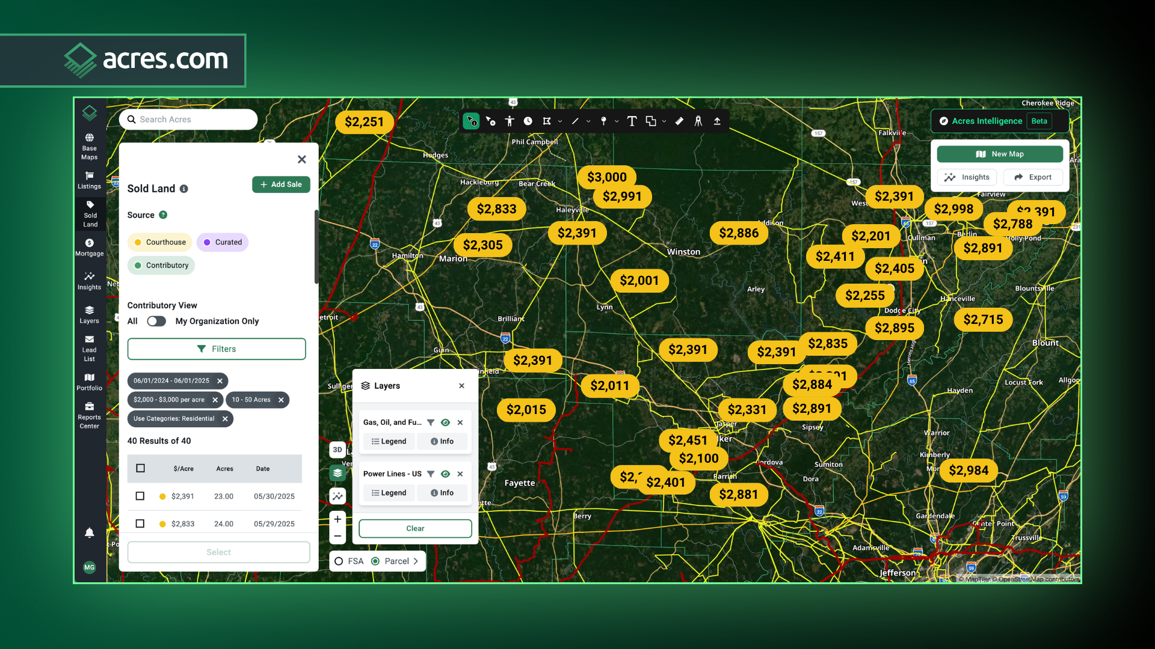Open Base Maps in sidebar
This screenshot has height=649, width=1155.
click(89, 147)
